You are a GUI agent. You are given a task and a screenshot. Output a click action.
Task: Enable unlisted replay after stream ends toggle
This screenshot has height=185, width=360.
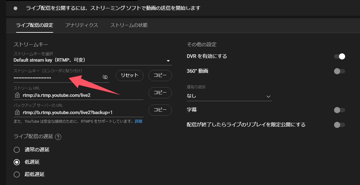(339, 125)
